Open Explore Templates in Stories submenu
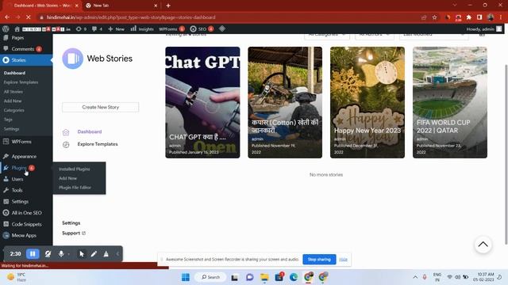 click(21, 82)
